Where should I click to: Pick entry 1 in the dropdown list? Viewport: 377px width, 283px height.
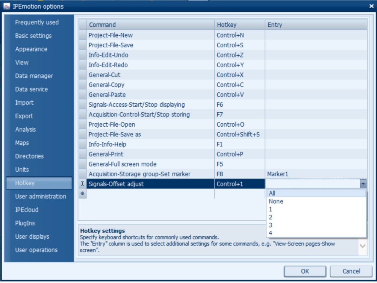click(x=316, y=209)
